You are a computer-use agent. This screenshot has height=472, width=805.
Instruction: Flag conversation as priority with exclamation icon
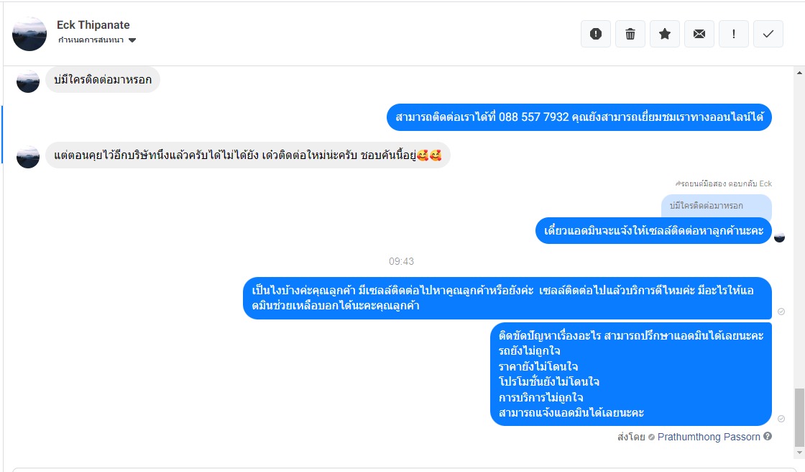coord(734,34)
